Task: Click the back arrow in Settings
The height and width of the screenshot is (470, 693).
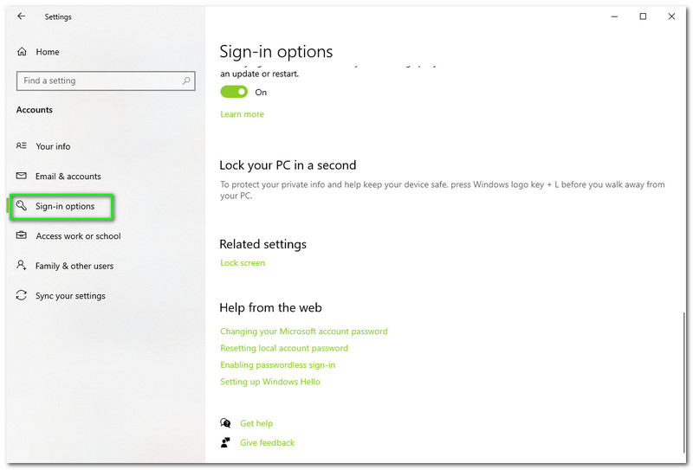Action: 22,16
